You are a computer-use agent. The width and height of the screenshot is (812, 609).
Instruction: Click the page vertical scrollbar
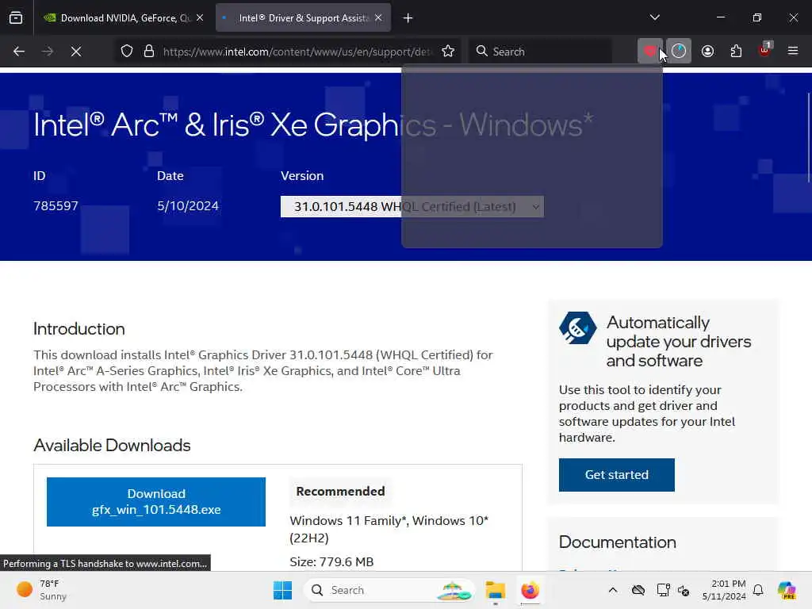point(808,137)
